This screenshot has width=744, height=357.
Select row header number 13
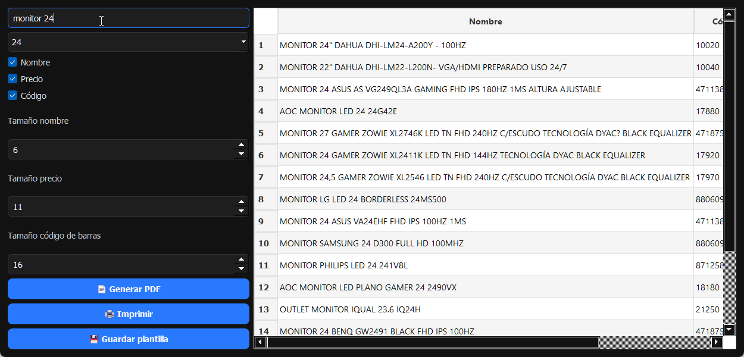tap(266, 309)
